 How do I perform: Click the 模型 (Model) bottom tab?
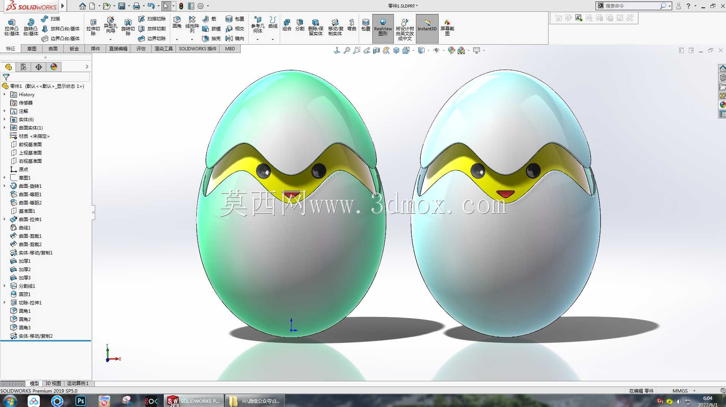(x=34, y=384)
